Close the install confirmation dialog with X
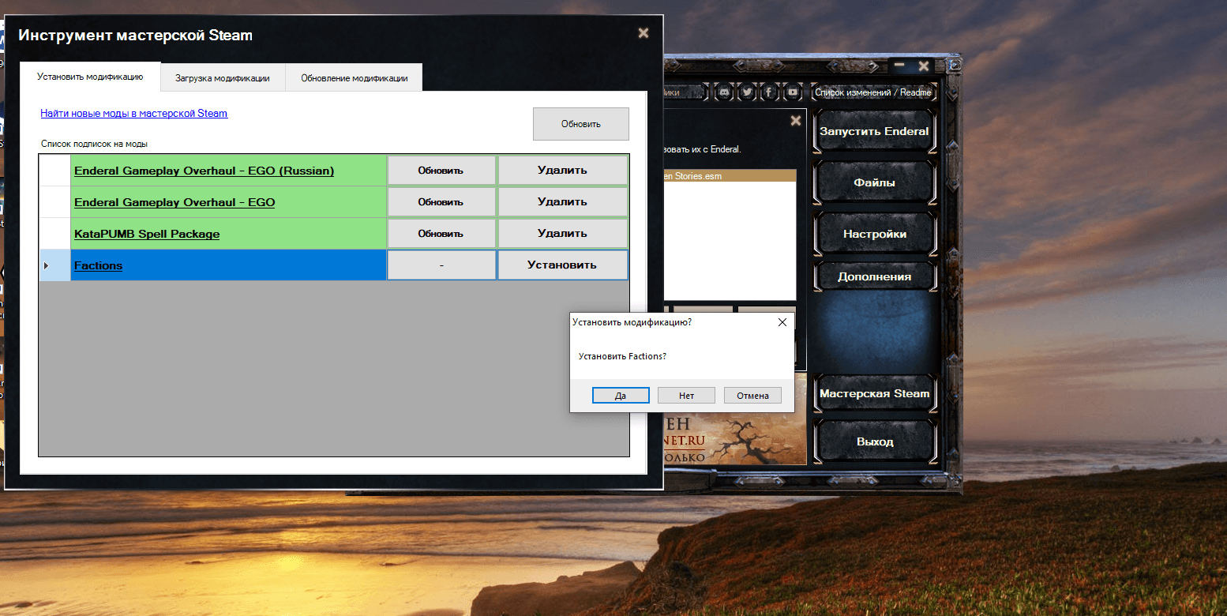Viewport: 1227px width, 616px height. pos(782,322)
